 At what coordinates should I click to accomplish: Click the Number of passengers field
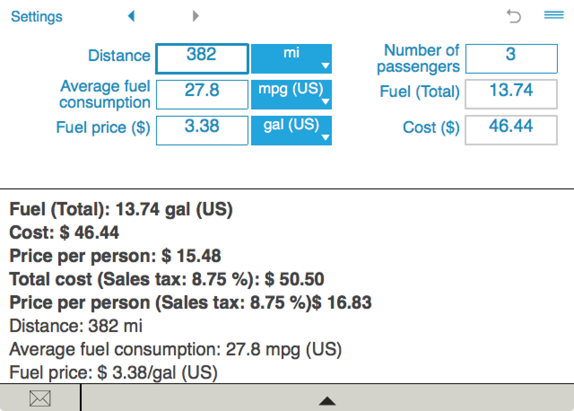[x=511, y=59]
